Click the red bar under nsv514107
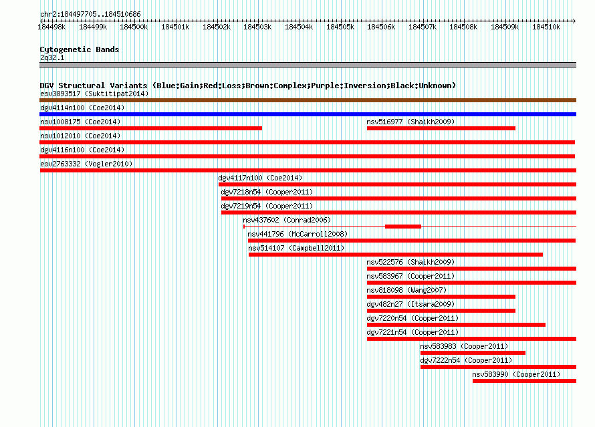 point(396,255)
